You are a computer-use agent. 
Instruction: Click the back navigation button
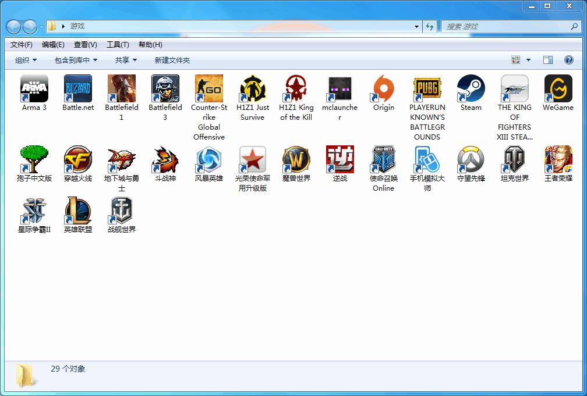pyautogui.click(x=14, y=27)
